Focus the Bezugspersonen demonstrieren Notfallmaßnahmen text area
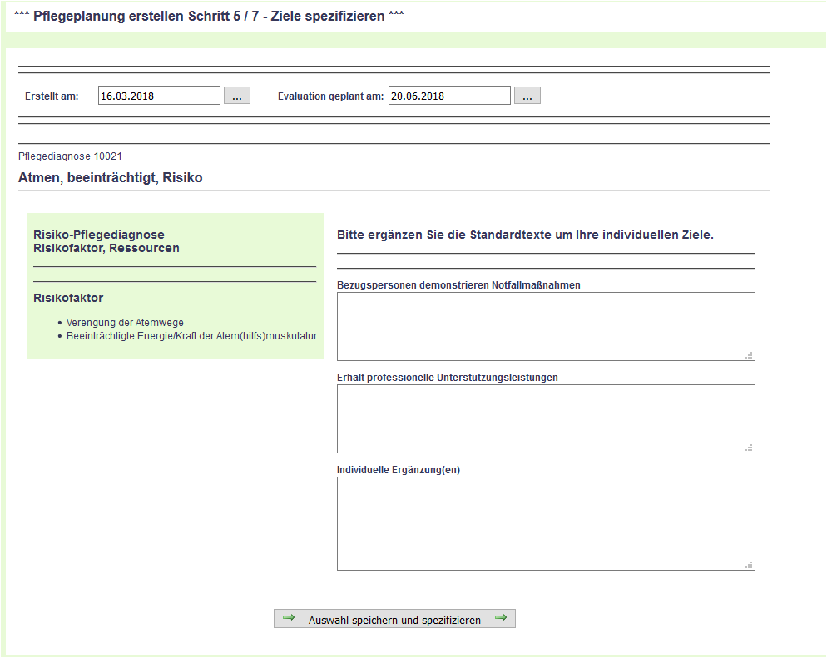This screenshot has width=827, height=658. pos(545,326)
